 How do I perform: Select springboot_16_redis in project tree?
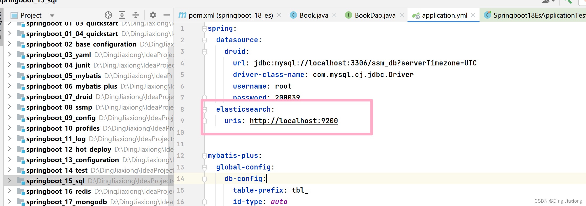pos(59,191)
